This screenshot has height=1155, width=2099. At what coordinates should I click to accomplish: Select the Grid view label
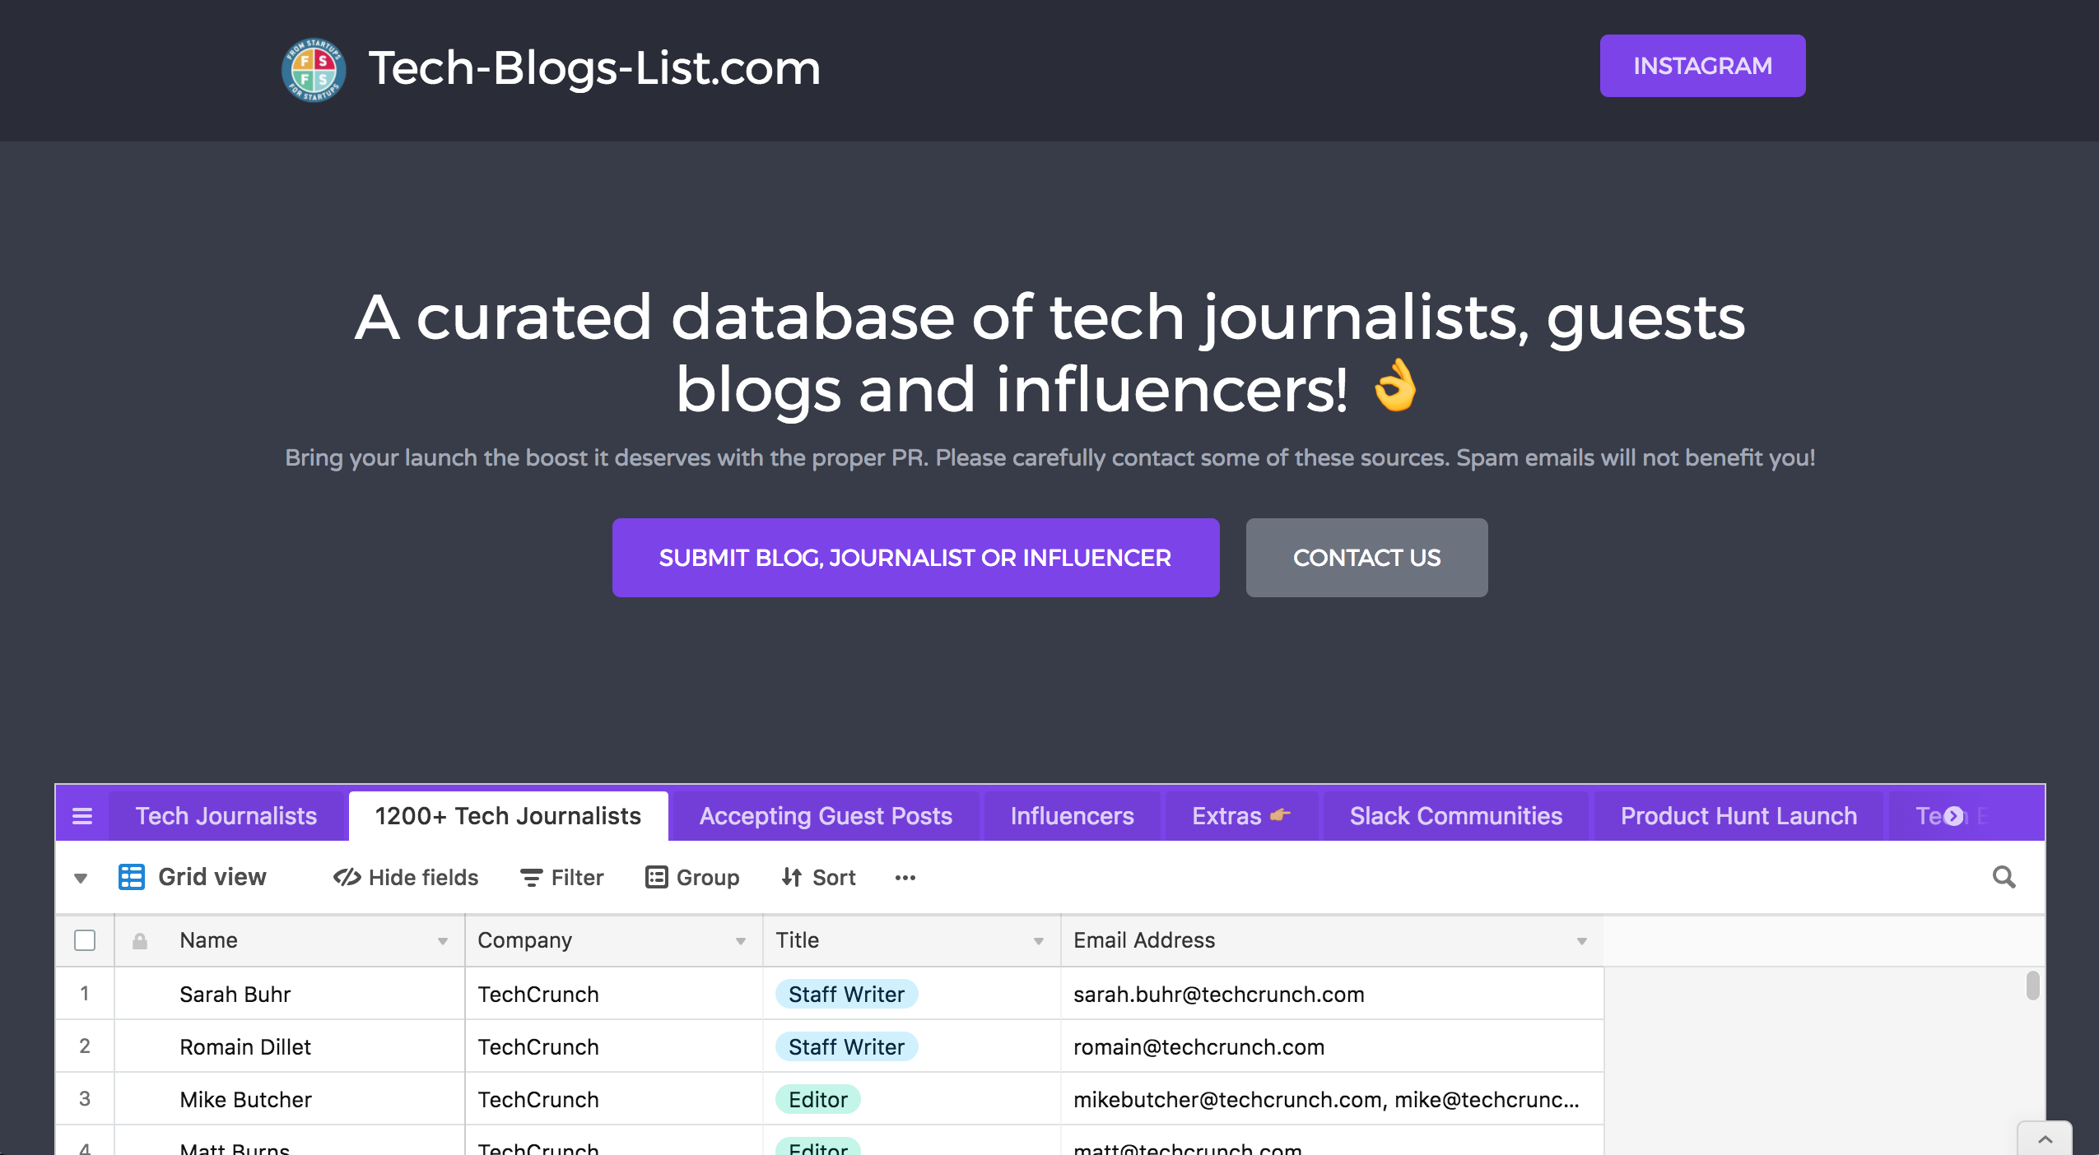[212, 877]
